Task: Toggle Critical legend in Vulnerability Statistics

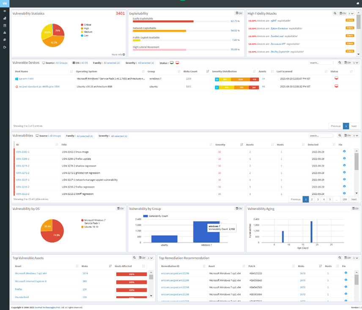Action: pyautogui.click(x=86, y=25)
